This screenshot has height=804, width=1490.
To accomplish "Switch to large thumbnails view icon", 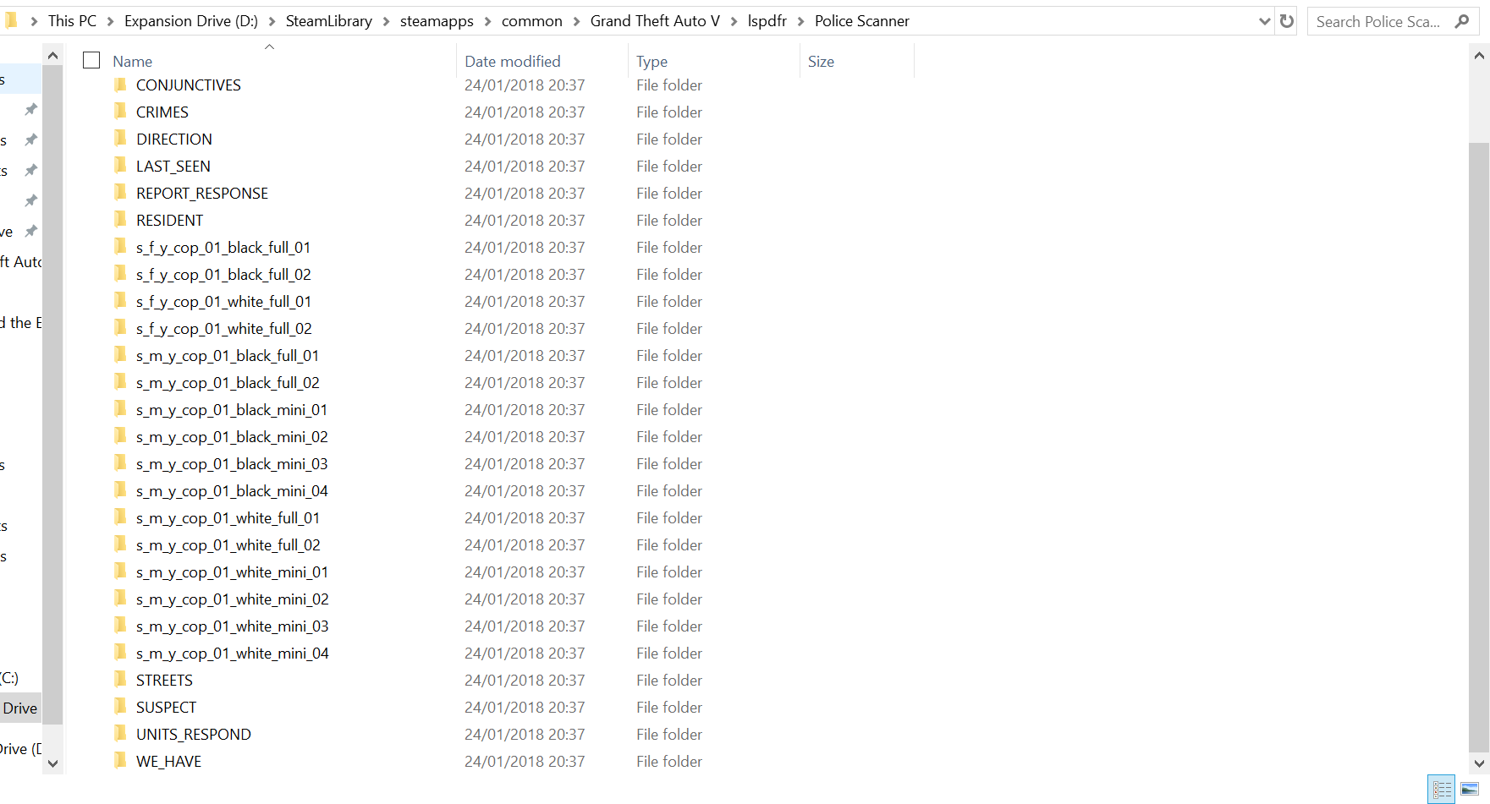I will (1470, 789).
